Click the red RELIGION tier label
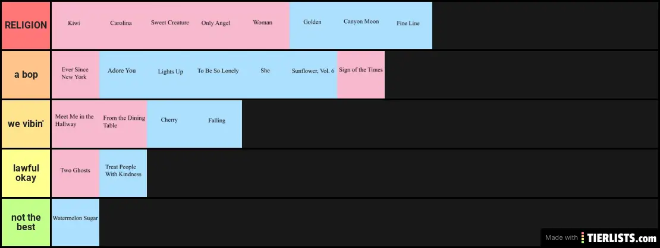 tap(26, 26)
